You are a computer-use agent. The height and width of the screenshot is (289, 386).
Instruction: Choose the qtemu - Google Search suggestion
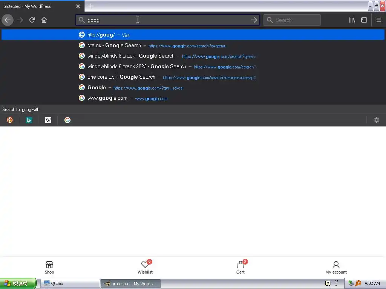point(193,46)
